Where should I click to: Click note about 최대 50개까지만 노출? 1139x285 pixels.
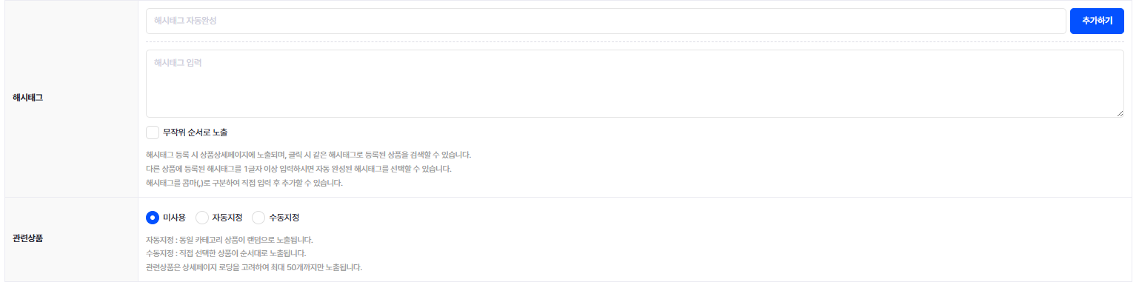(255, 267)
